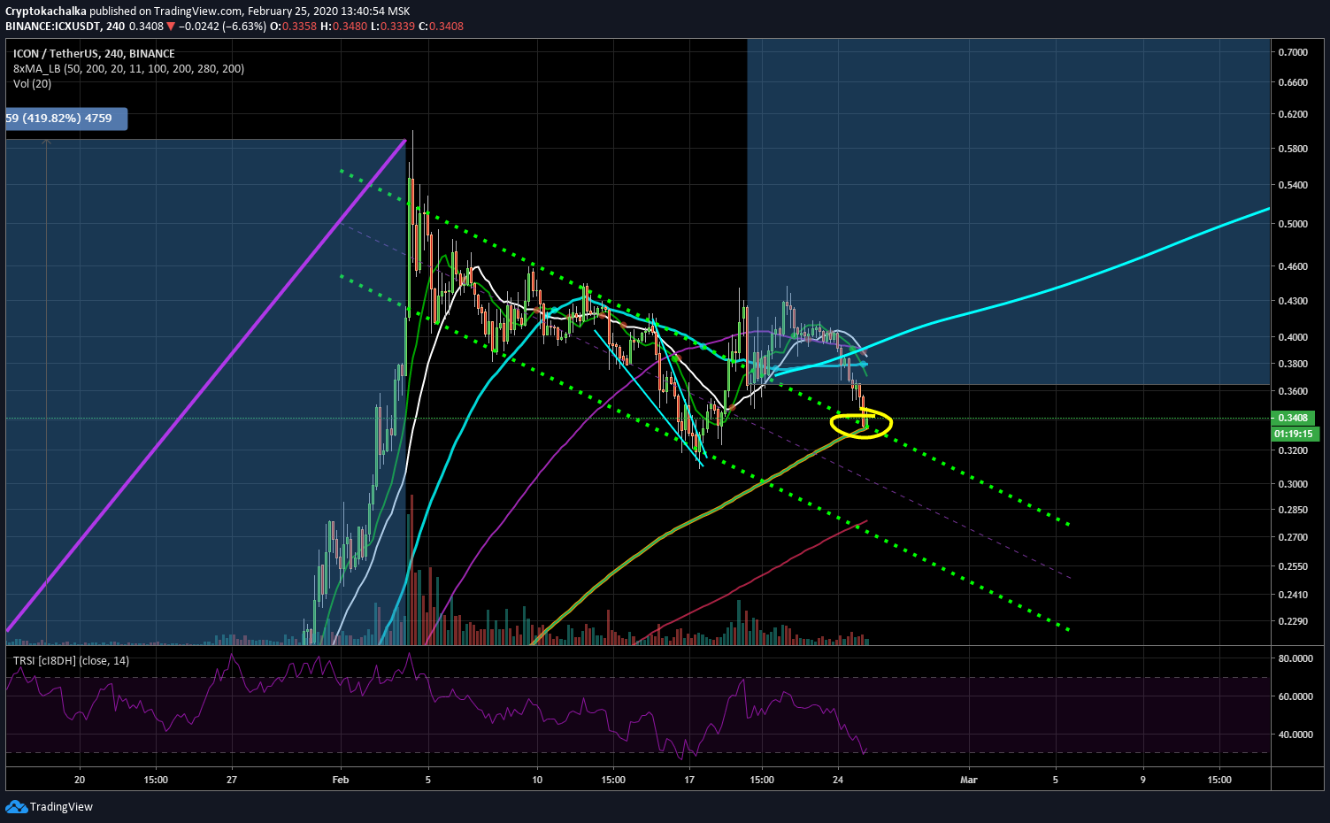Click the 0.5000 price axis tick

pyautogui.click(x=1293, y=224)
